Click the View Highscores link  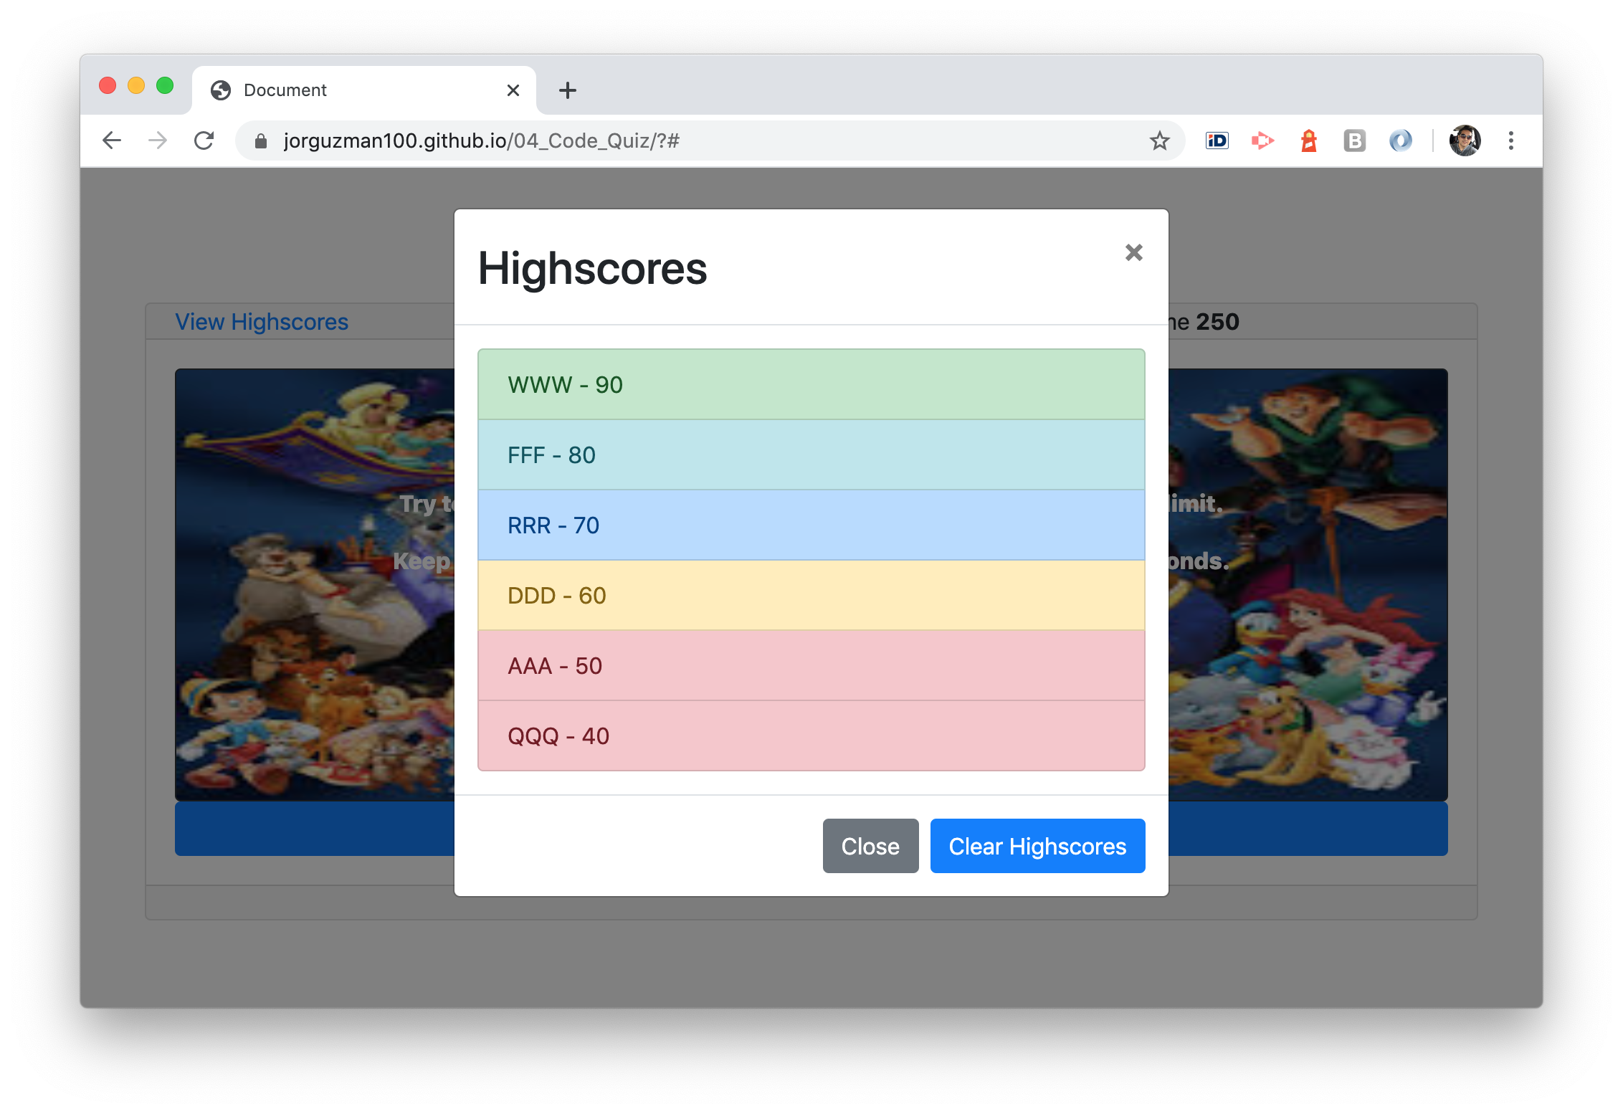tap(262, 322)
